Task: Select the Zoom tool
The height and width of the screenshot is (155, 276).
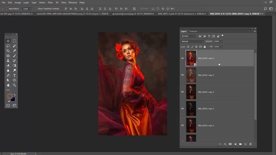Action: click(x=14, y=85)
